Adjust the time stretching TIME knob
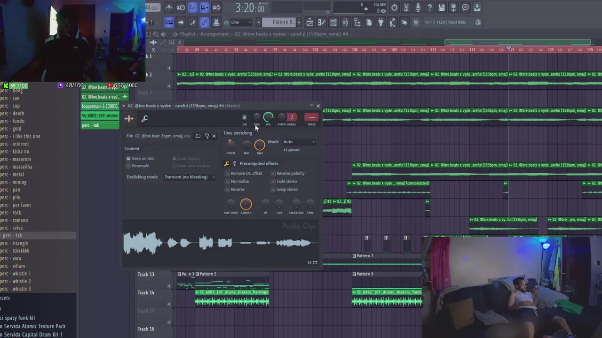Viewport: 602px width, 338px height. click(x=260, y=146)
